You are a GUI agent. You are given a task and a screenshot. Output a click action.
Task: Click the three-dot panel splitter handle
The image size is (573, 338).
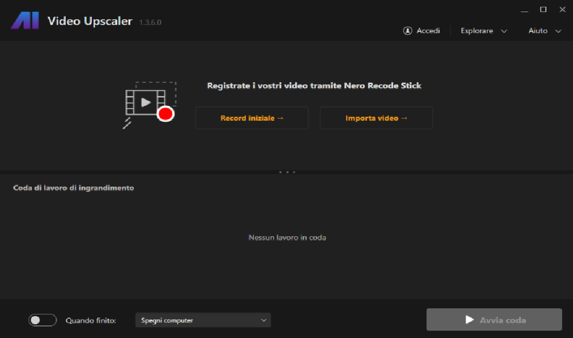(287, 172)
